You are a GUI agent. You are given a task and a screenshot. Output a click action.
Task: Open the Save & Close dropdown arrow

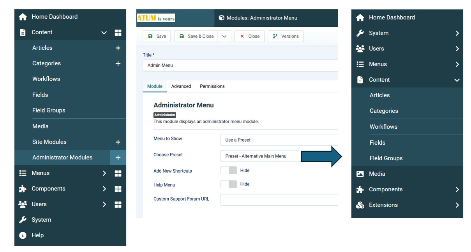click(224, 36)
